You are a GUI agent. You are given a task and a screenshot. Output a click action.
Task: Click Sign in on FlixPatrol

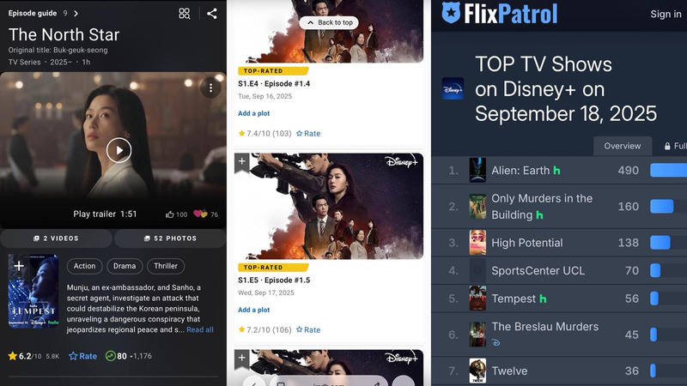pyautogui.click(x=666, y=14)
